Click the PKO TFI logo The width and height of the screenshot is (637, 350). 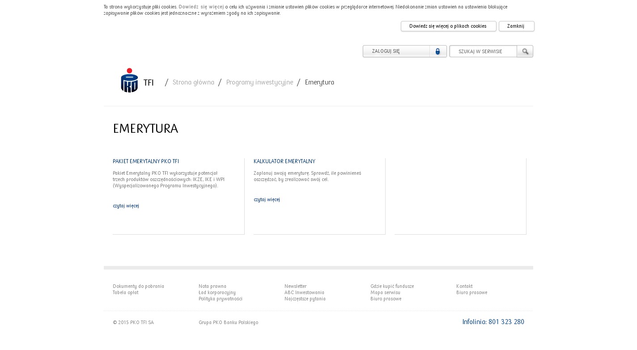[x=136, y=81]
